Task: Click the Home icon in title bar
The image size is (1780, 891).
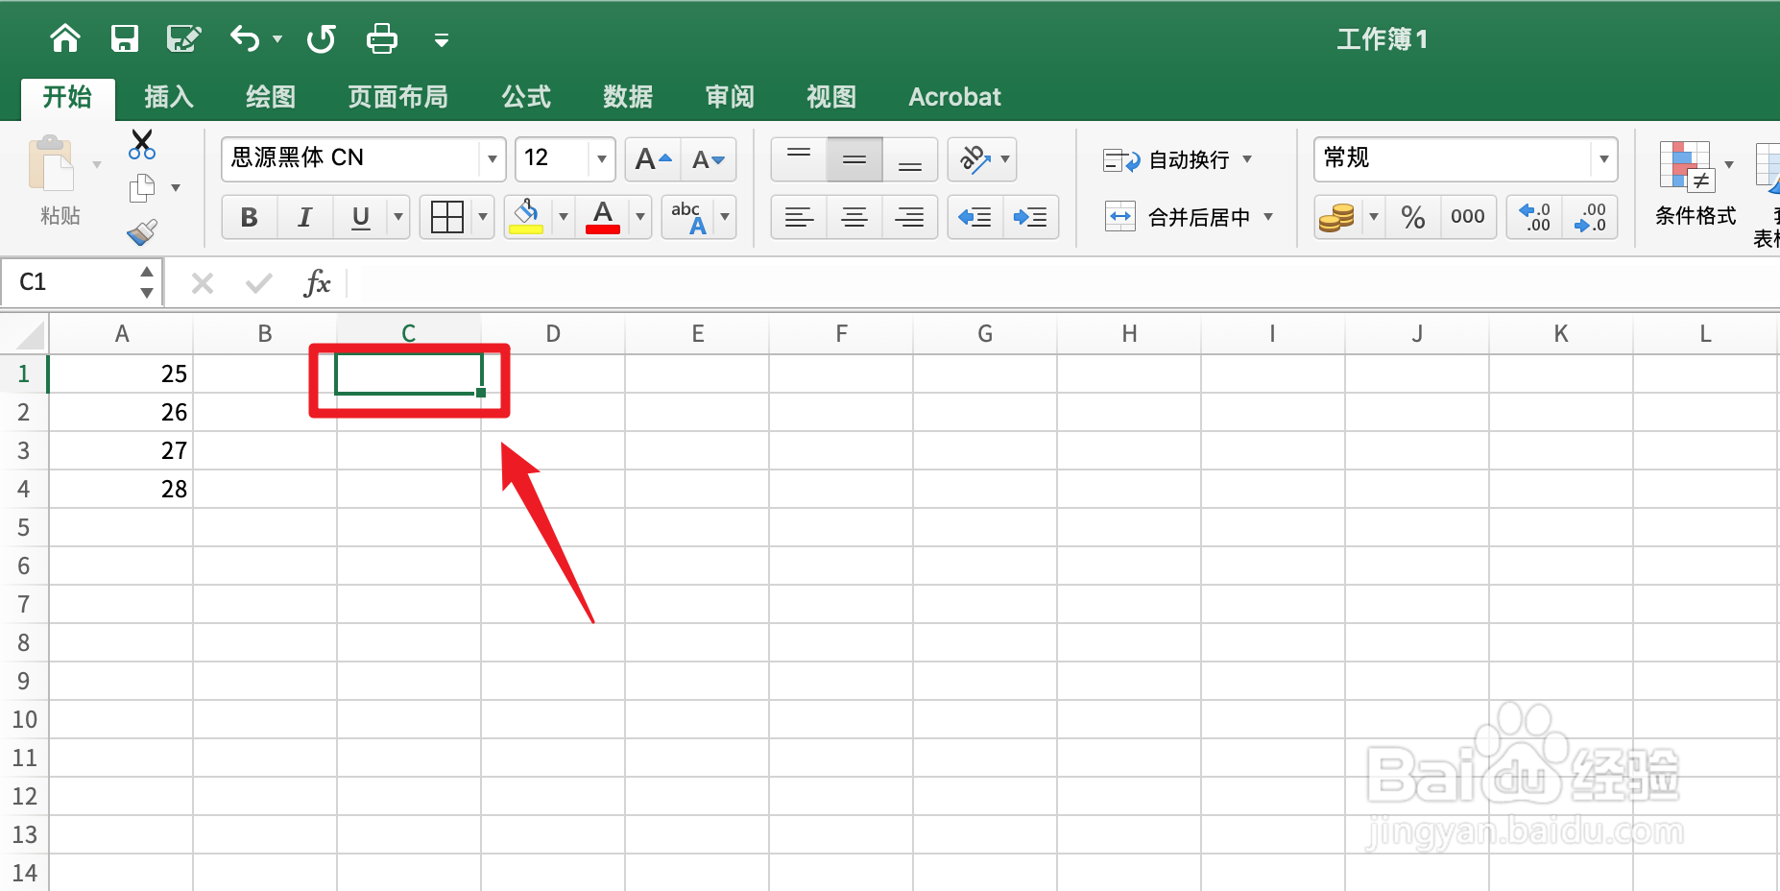Action: point(65,38)
